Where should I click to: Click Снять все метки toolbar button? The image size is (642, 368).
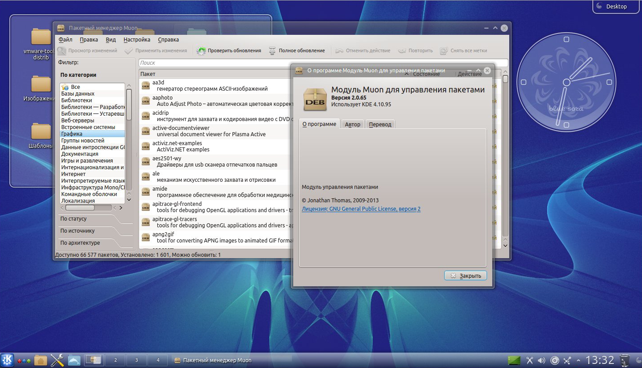click(463, 51)
